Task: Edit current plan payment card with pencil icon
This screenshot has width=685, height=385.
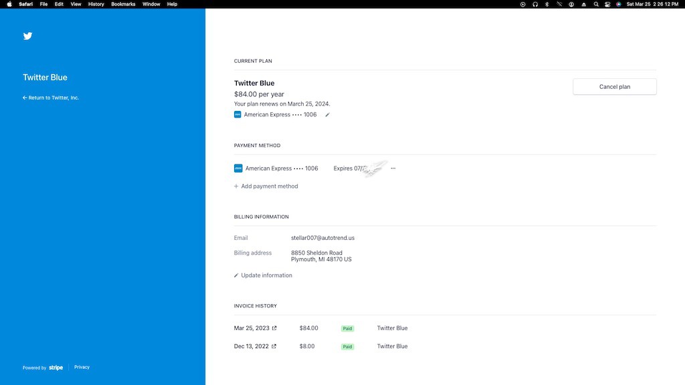Action: [x=327, y=115]
